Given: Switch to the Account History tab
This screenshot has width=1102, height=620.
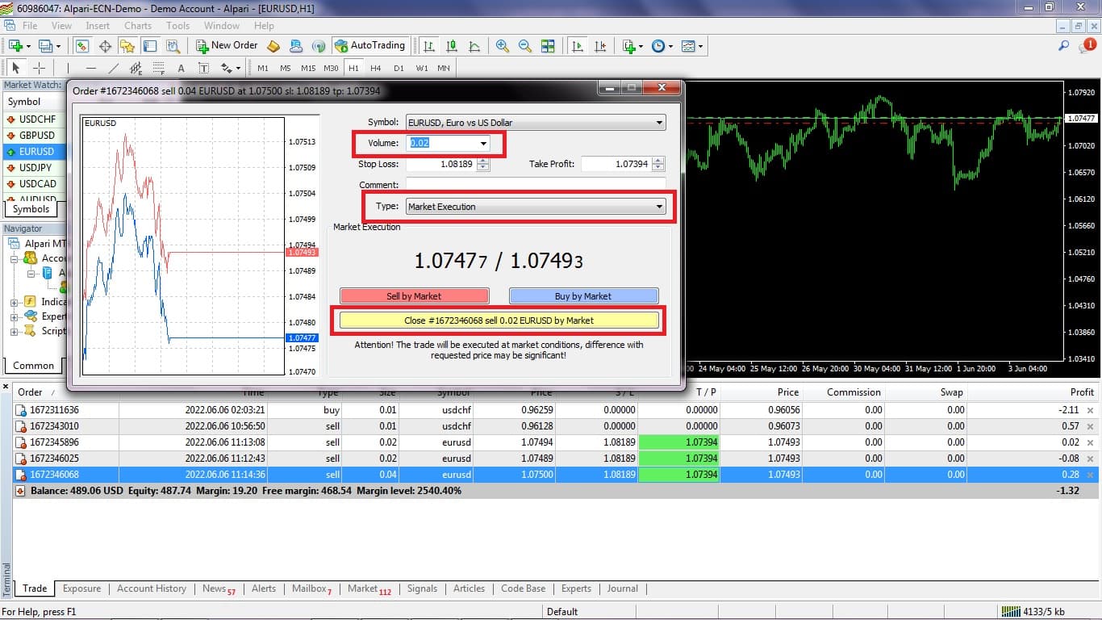Looking at the screenshot, I should click(152, 589).
